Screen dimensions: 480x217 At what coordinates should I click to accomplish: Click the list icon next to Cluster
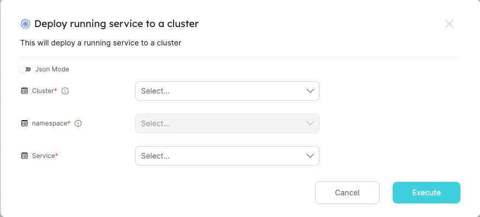click(24, 91)
